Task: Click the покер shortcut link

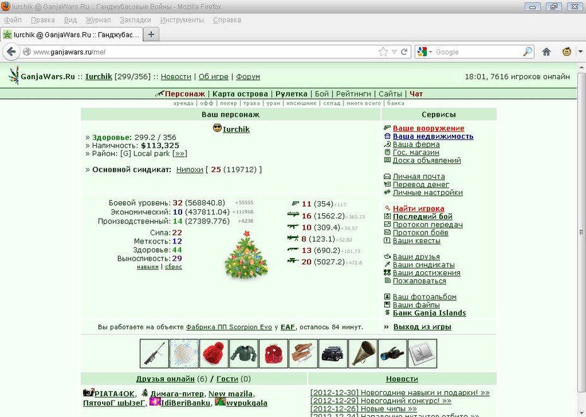Action: coord(228,103)
